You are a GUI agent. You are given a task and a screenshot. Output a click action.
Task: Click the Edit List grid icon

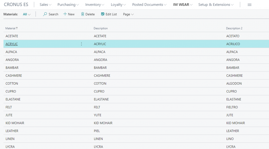pyautogui.click(x=103, y=14)
